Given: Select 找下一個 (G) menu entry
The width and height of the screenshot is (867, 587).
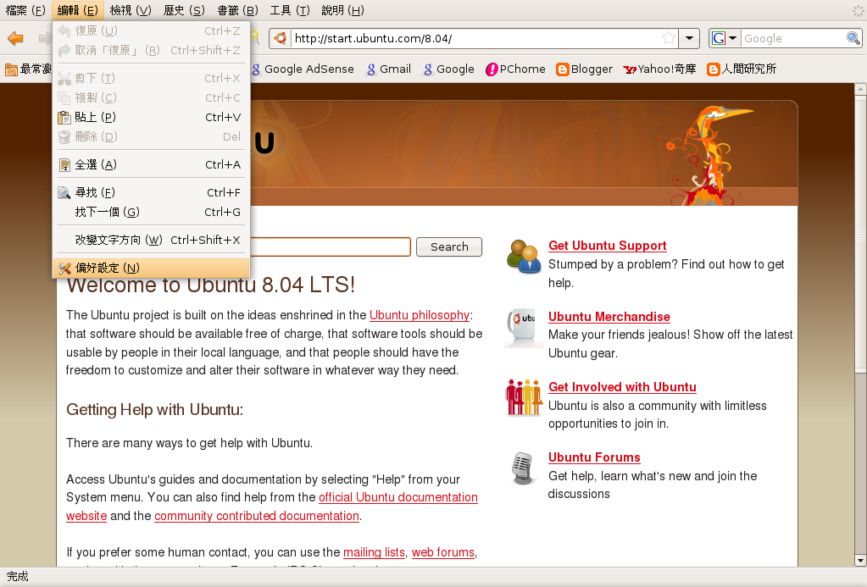Looking at the screenshot, I should point(151,212).
